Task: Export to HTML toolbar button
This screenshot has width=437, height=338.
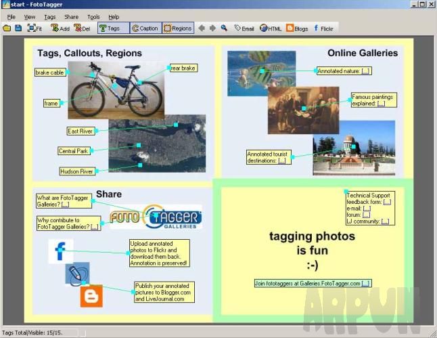Action: 271,28
